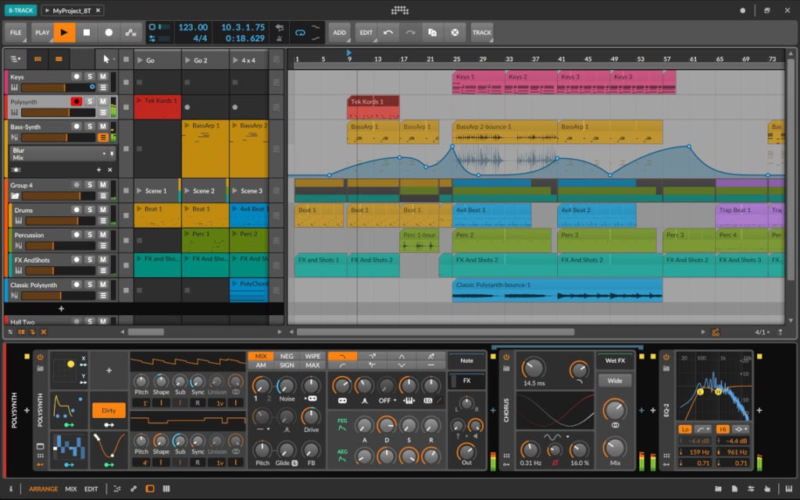Screen dimensions: 800x500
Task: Click the tempo field showing 123.00
Action: click(193, 27)
